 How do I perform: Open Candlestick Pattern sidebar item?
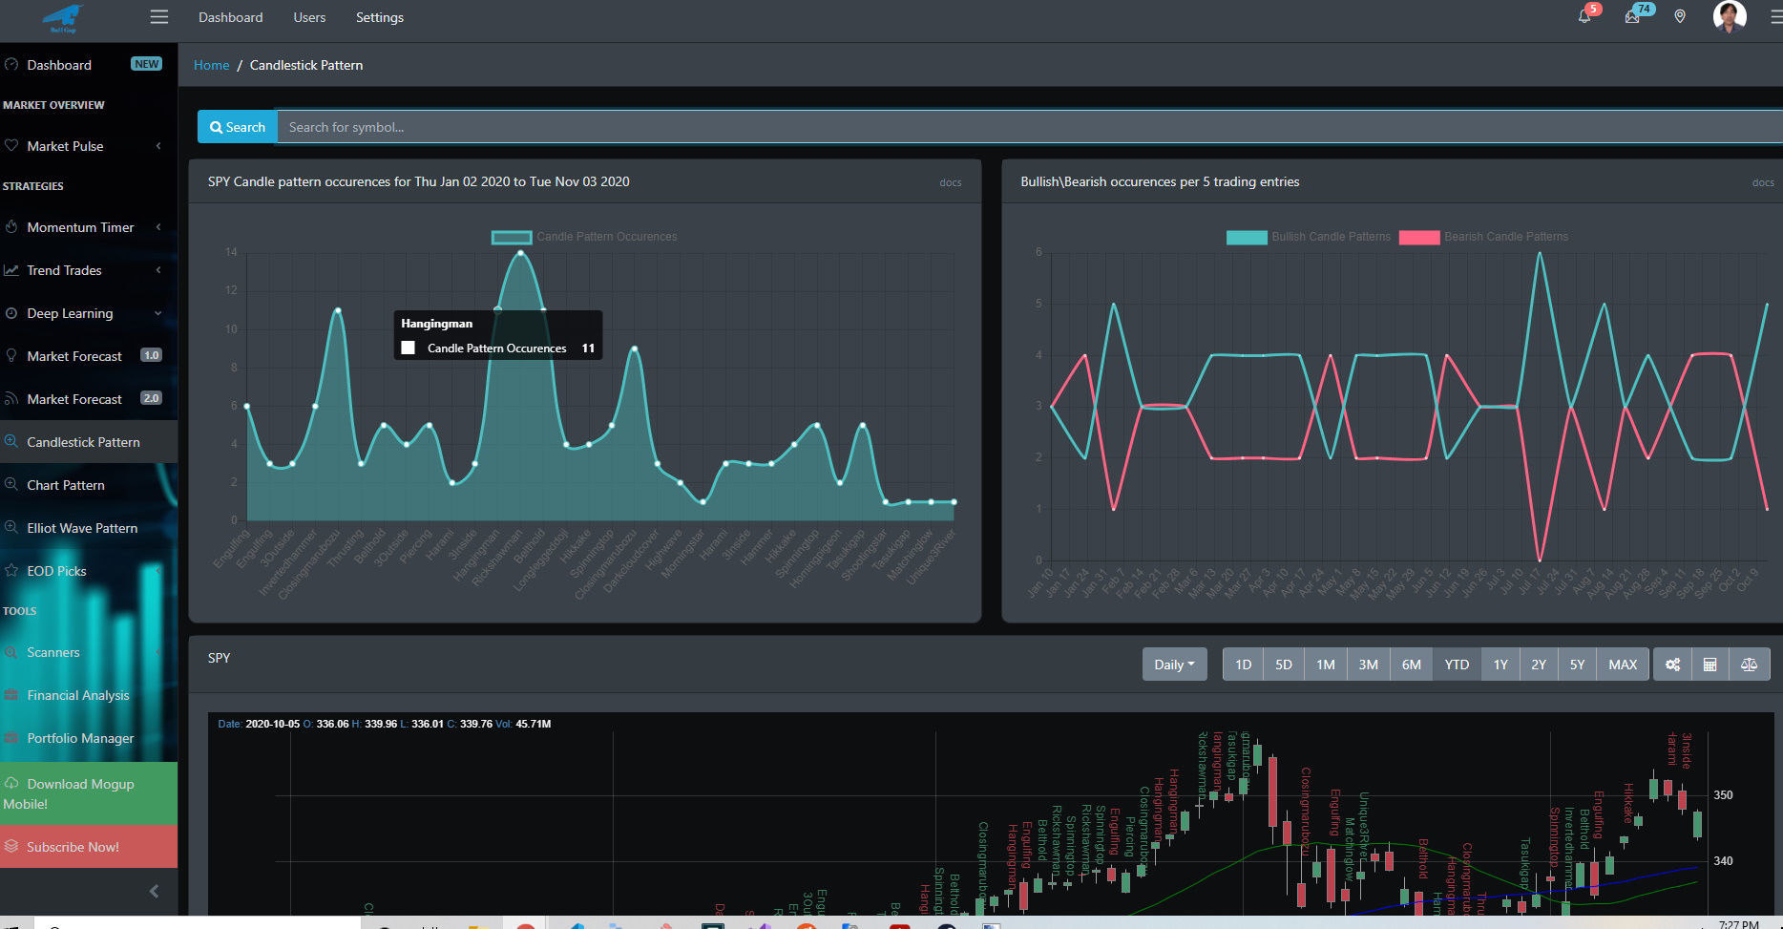[x=89, y=442]
